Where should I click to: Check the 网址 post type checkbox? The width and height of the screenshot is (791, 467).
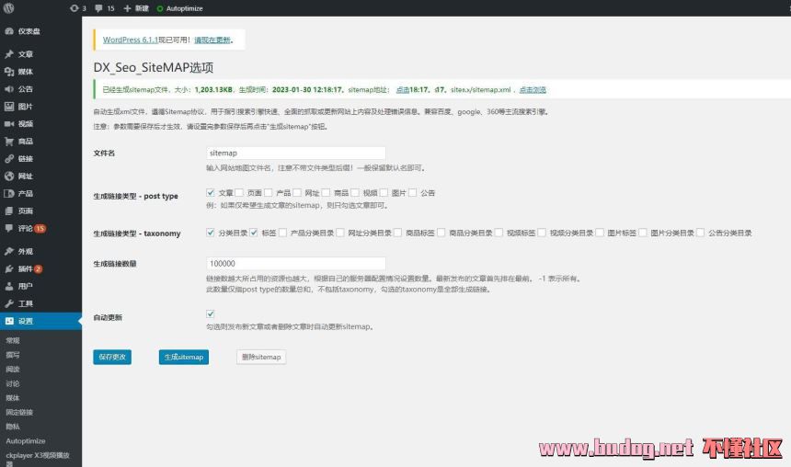click(x=296, y=193)
